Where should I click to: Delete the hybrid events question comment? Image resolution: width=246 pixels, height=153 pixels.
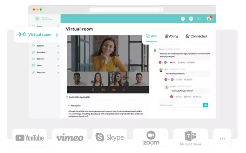click(x=181, y=62)
